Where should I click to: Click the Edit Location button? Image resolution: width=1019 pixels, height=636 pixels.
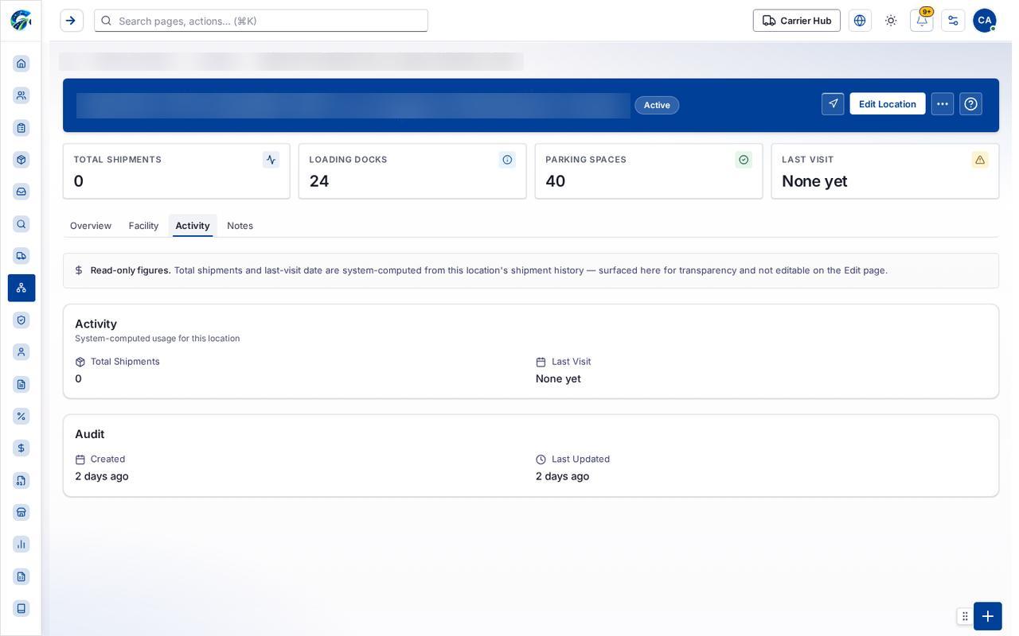[x=888, y=104]
